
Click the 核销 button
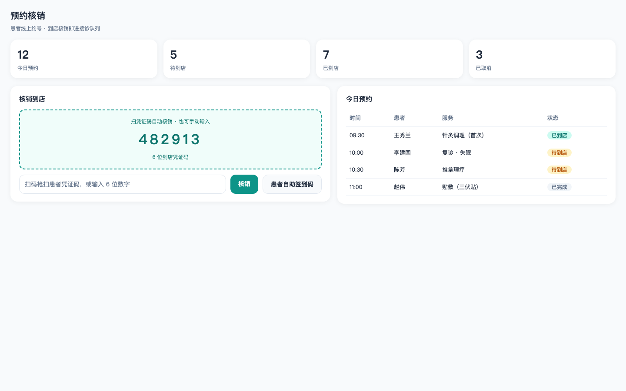[x=244, y=184]
